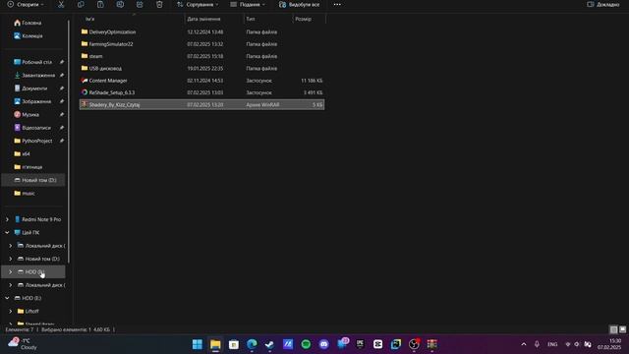The width and height of the screenshot is (629, 354).
Task: Open OBS Studio from taskbar
Action: tap(414, 344)
